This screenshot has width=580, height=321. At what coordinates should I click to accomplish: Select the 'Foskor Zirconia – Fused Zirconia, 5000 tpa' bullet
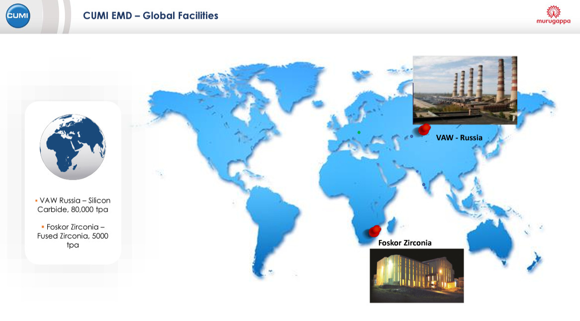(73, 236)
